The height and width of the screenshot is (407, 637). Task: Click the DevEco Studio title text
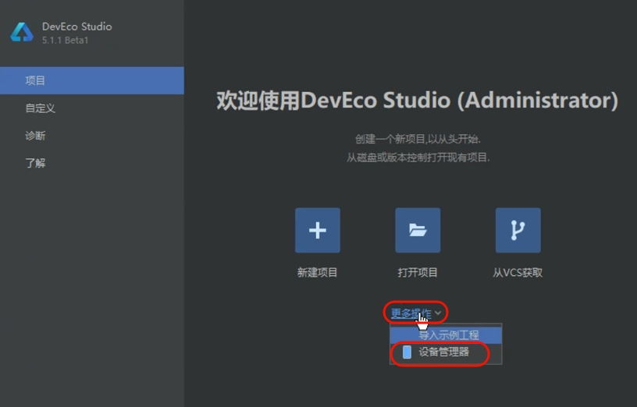coord(77,27)
